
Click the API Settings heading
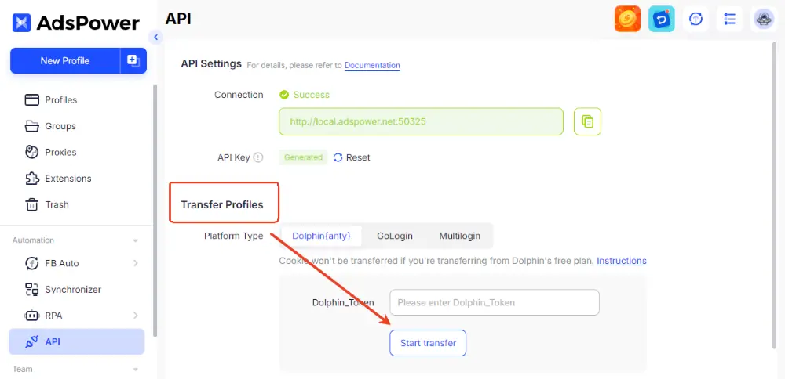pyautogui.click(x=211, y=64)
